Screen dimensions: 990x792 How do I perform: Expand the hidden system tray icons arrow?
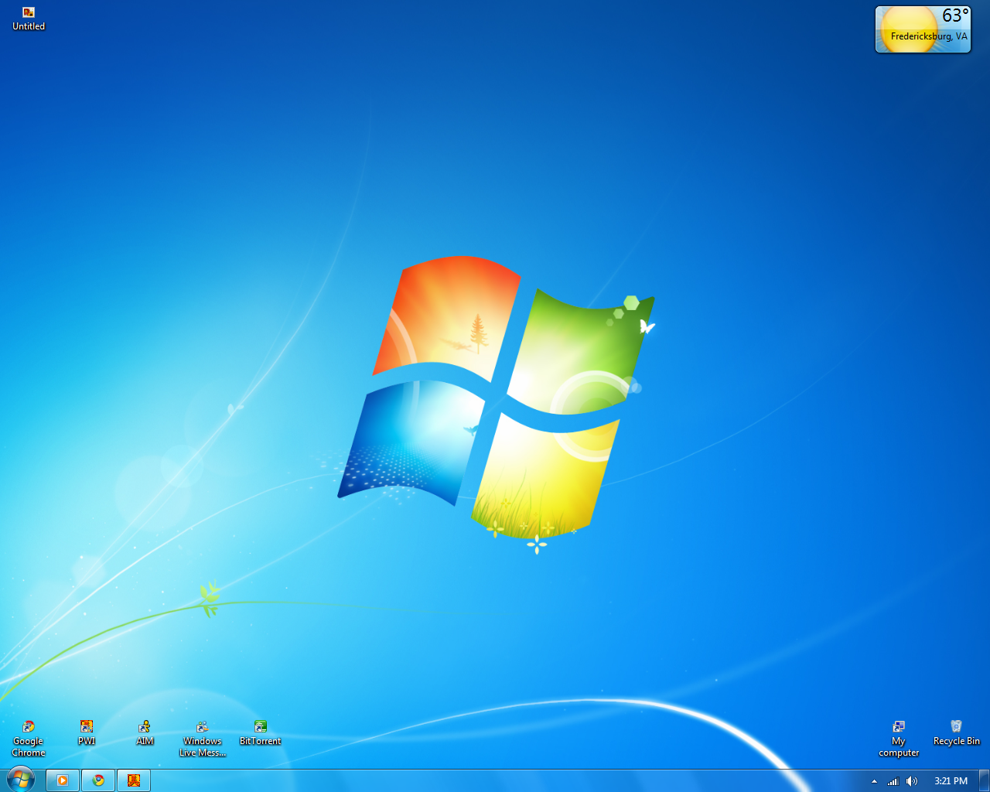[874, 781]
